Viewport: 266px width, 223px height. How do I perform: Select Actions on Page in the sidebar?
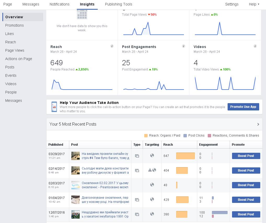[x=19, y=59]
